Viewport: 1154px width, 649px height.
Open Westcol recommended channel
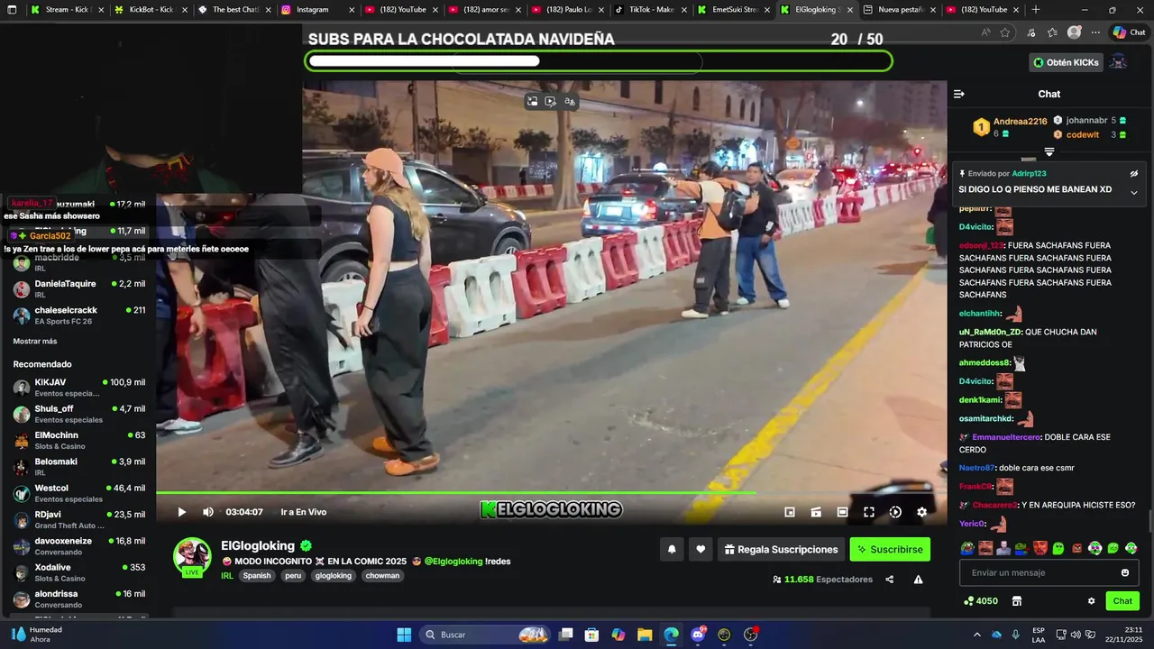coord(78,494)
